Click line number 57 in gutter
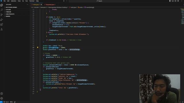Image resolution: width=184 pixels, height=103 pixels. 33,47
